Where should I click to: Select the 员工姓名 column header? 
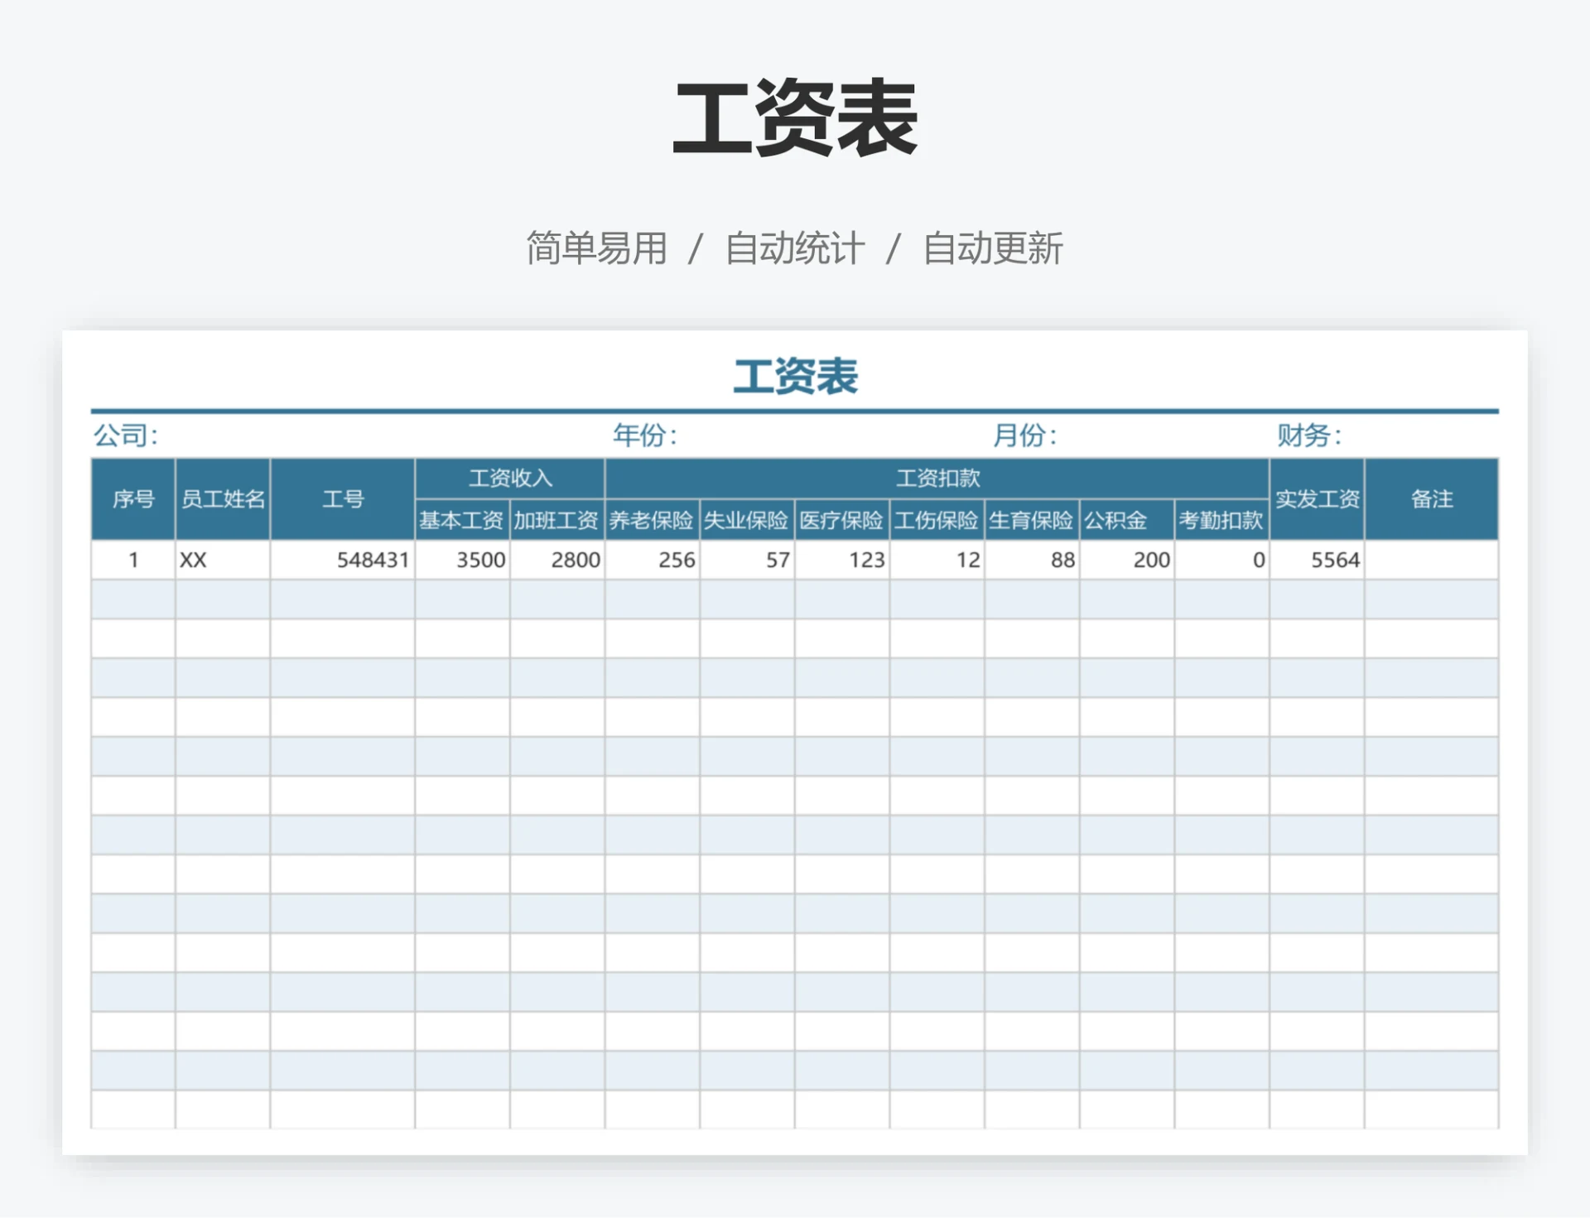click(x=222, y=499)
